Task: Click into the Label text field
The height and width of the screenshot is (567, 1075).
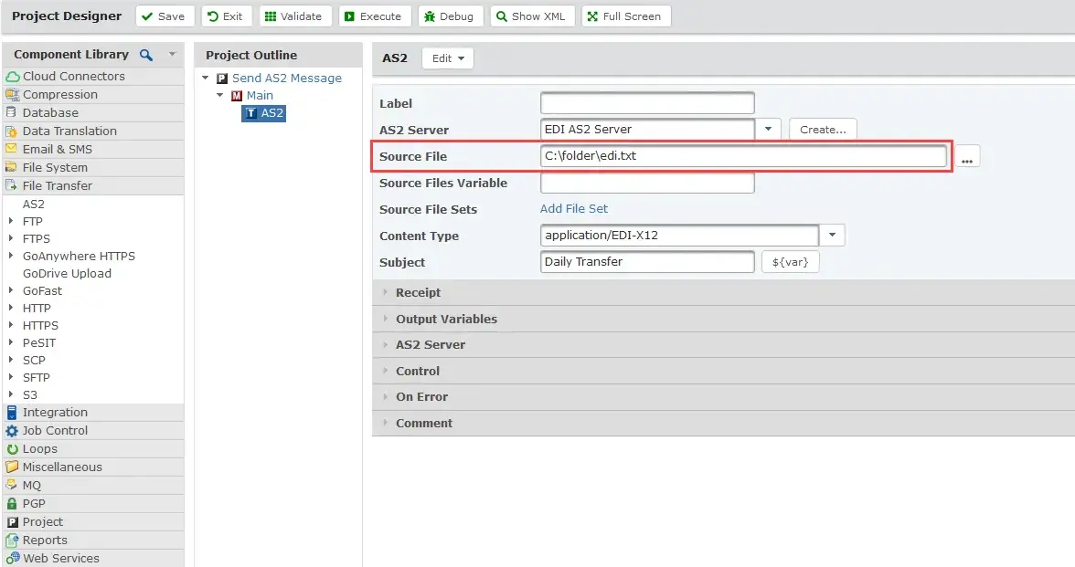Action: 647,103
